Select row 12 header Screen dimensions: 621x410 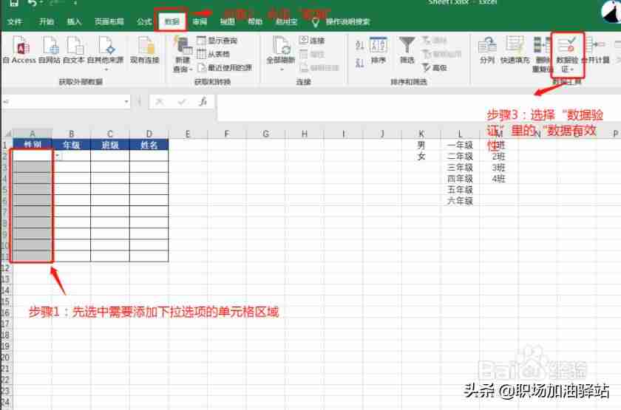pyautogui.click(x=5, y=268)
